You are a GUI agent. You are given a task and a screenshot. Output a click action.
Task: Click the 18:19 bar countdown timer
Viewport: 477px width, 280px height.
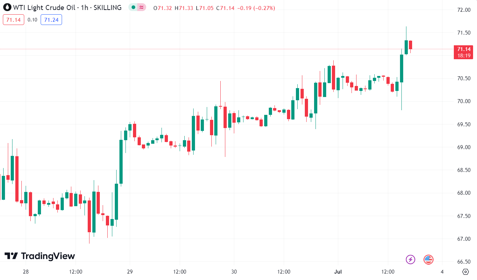point(464,56)
